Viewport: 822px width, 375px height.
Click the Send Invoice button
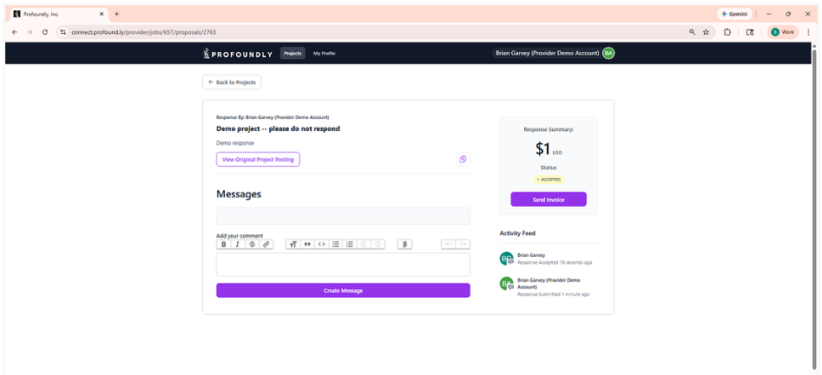(548, 200)
